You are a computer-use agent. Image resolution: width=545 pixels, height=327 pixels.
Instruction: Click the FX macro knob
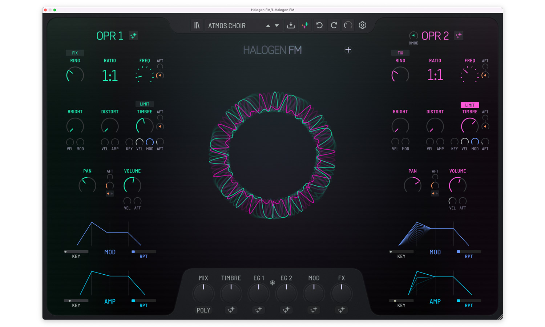point(342,293)
